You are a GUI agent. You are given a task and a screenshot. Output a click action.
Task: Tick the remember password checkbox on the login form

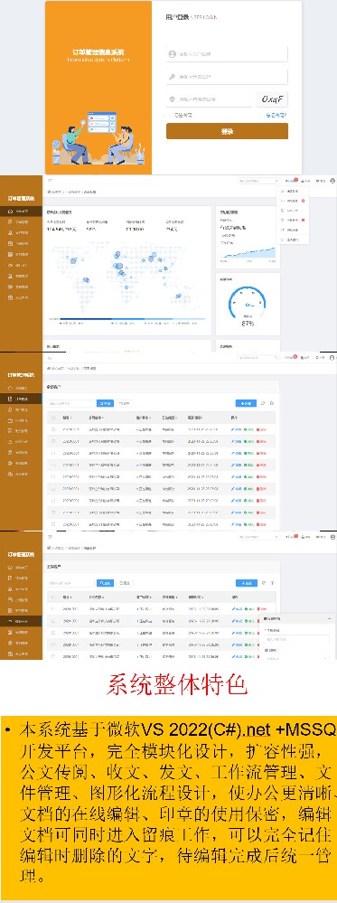[x=170, y=115]
